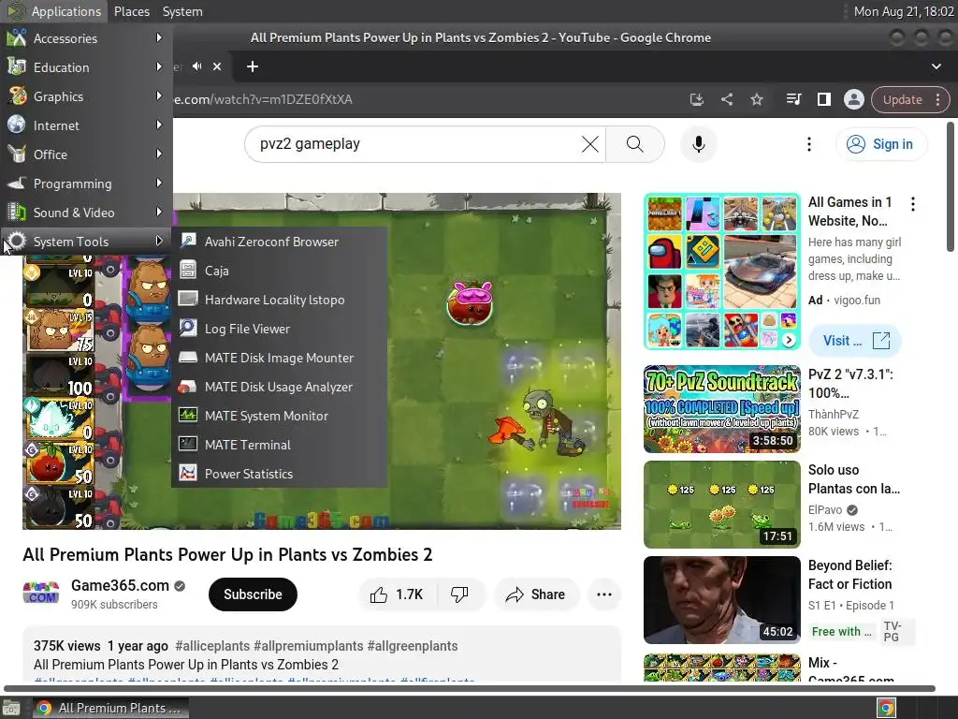
Task: Open the 70+ PvZ Soundtrack video thumbnail
Action: click(x=721, y=409)
